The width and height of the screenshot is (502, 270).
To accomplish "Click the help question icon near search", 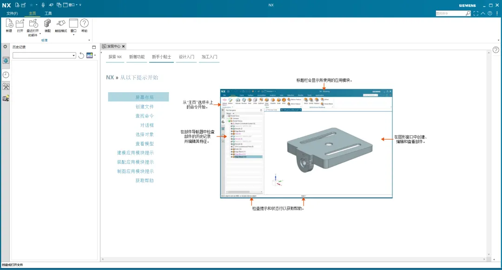I will pyautogui.click(x=490, y=13).
